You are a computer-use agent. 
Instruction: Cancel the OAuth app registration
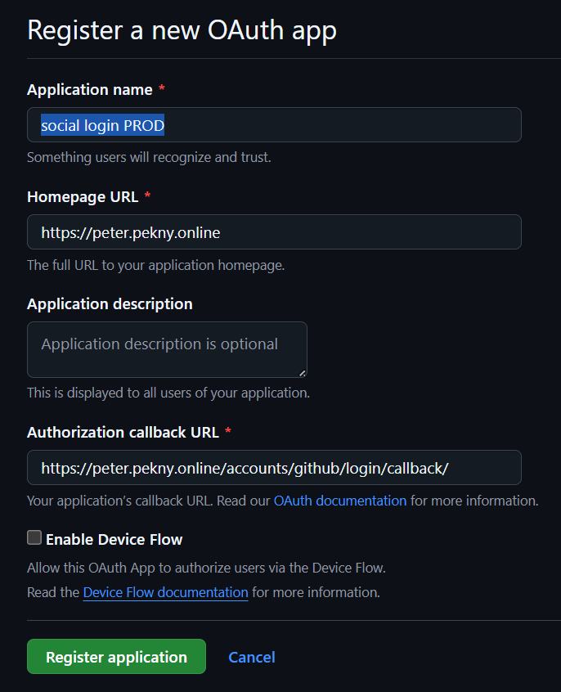click(251, 657)
